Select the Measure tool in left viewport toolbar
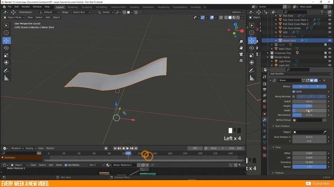This screenshot has width=334, height=187. (6, 78)
